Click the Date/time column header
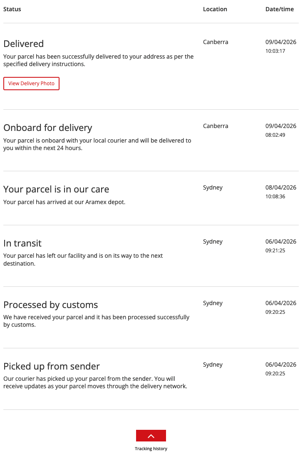 (279, 9)
